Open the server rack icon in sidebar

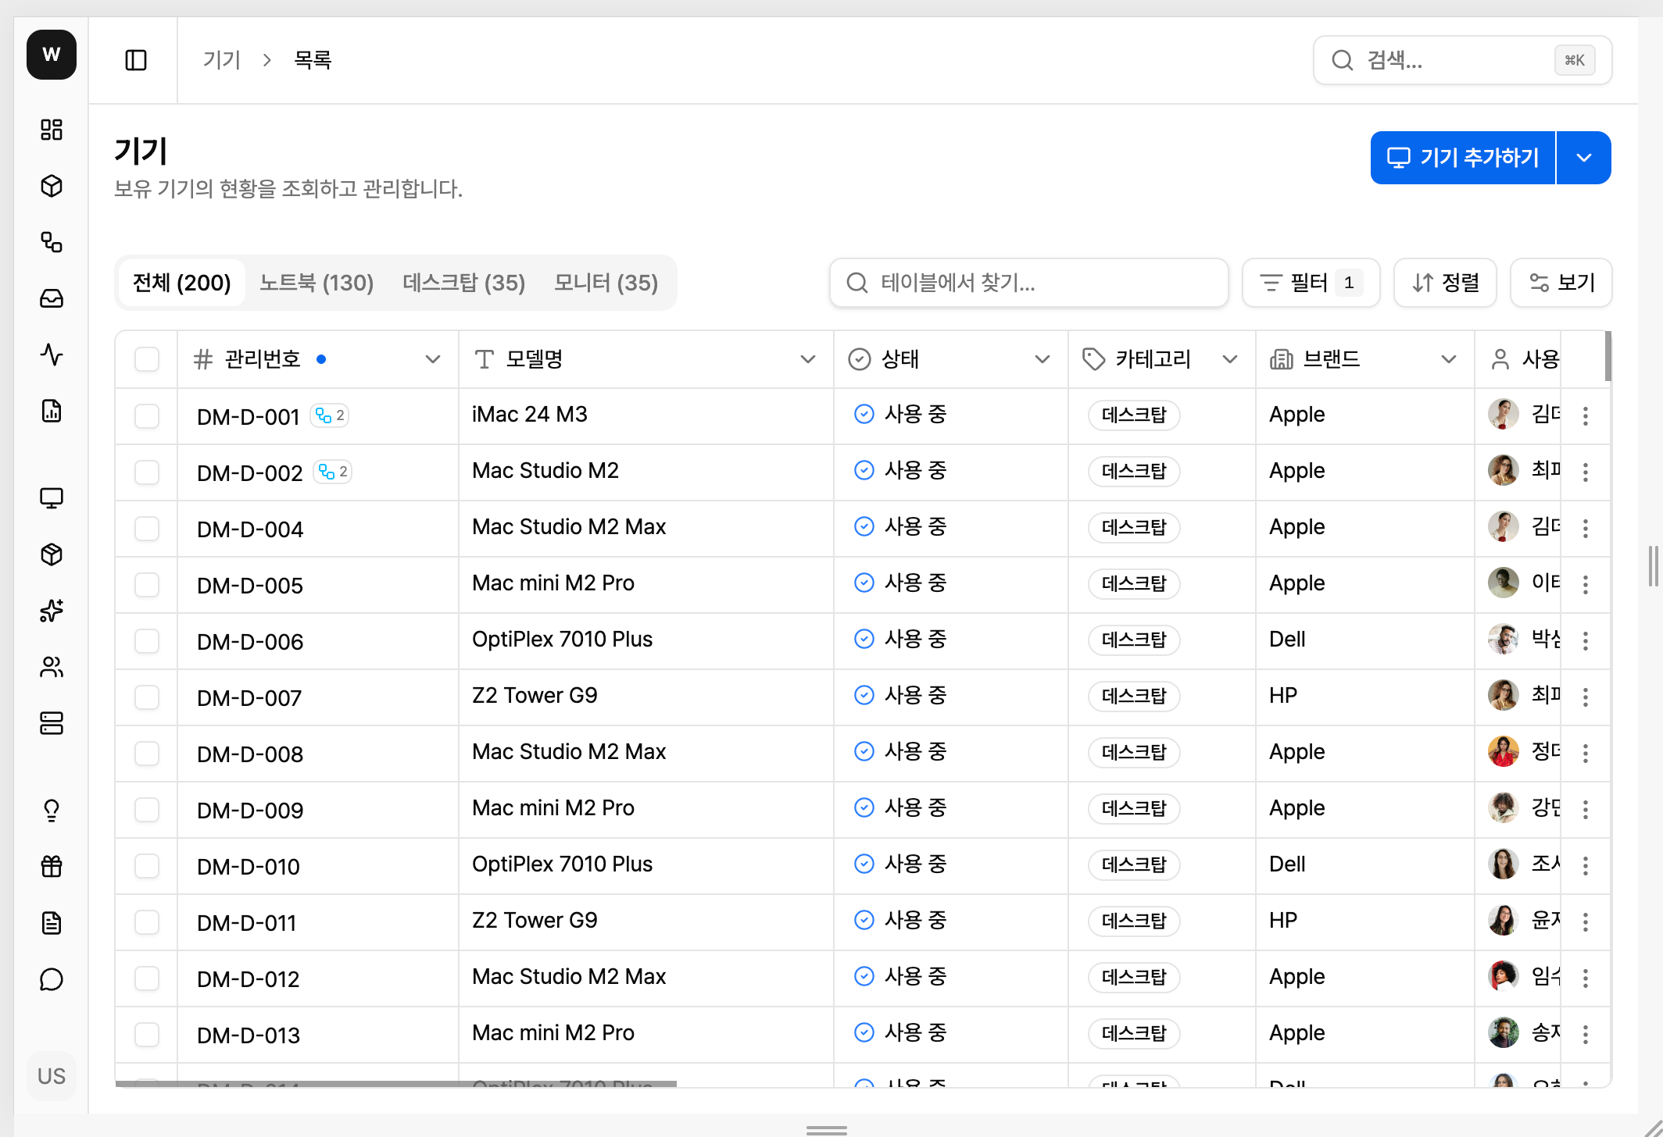click(52, 723)
